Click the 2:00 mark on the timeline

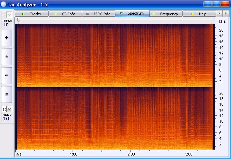[131, 154]
